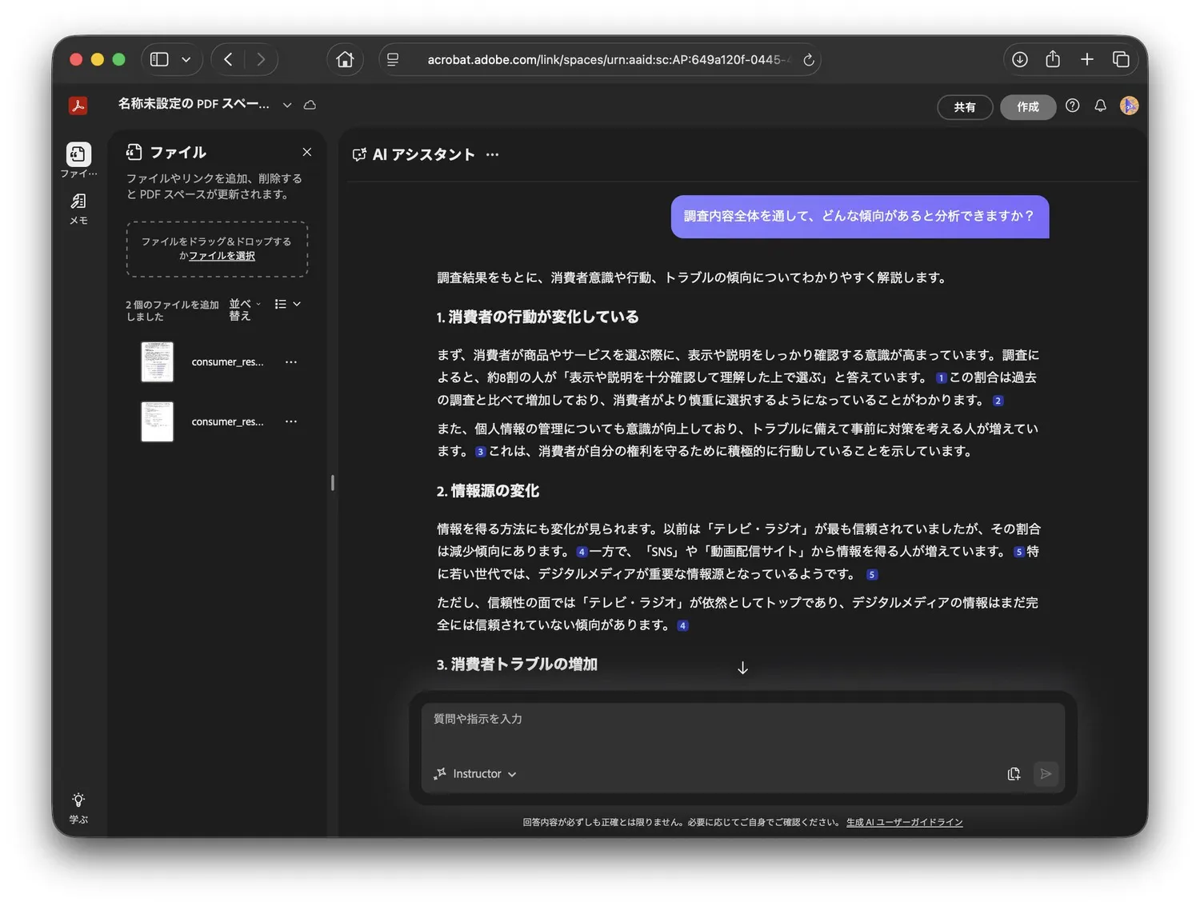Click the cloud sync status icon
The image size is (1200, 906).
310,105
